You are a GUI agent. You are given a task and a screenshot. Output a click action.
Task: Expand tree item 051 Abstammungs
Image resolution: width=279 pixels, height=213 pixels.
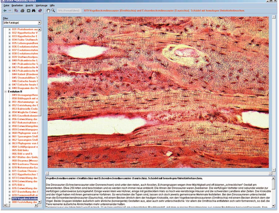[x=10, y=102]
